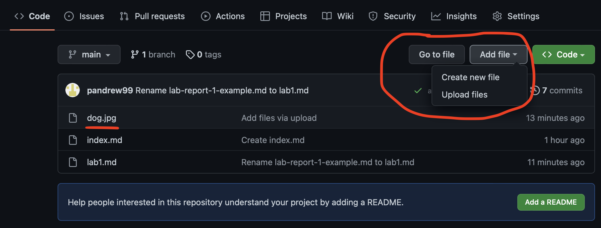Click the file icon beside dog.jpg

click(x=73, y=118)
